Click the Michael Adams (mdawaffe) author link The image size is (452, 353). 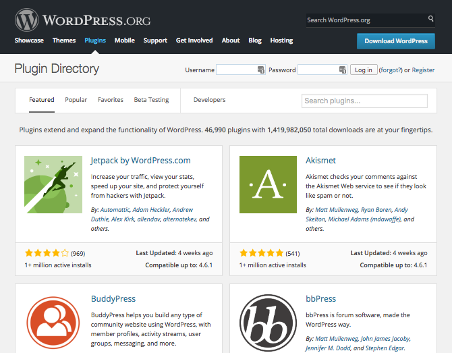tap(365, 219)
